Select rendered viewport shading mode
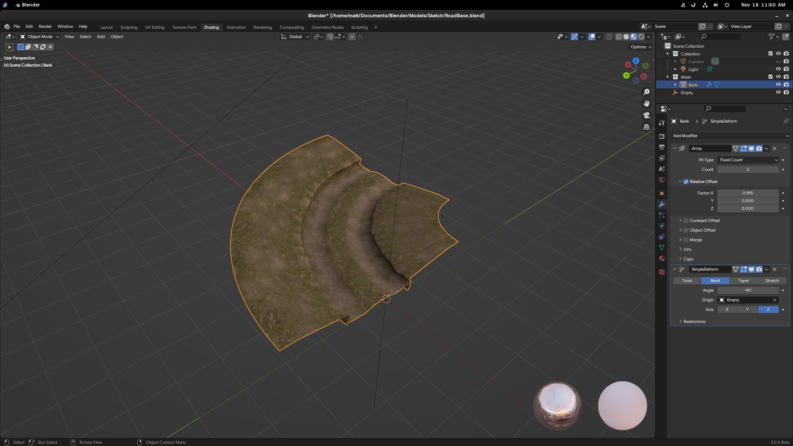Screen dimensions: 793x446 click(641, 37)
